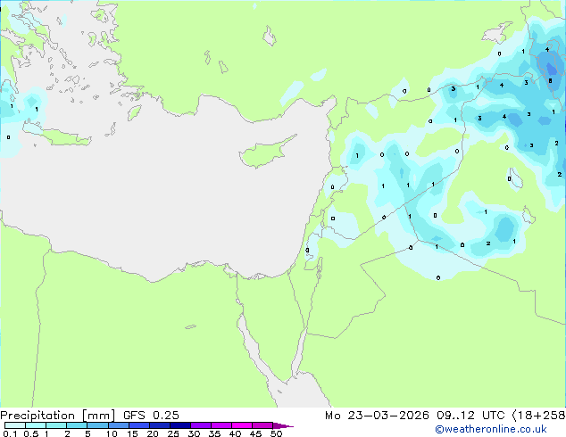Click the legend value "10"

pos(112,433)
